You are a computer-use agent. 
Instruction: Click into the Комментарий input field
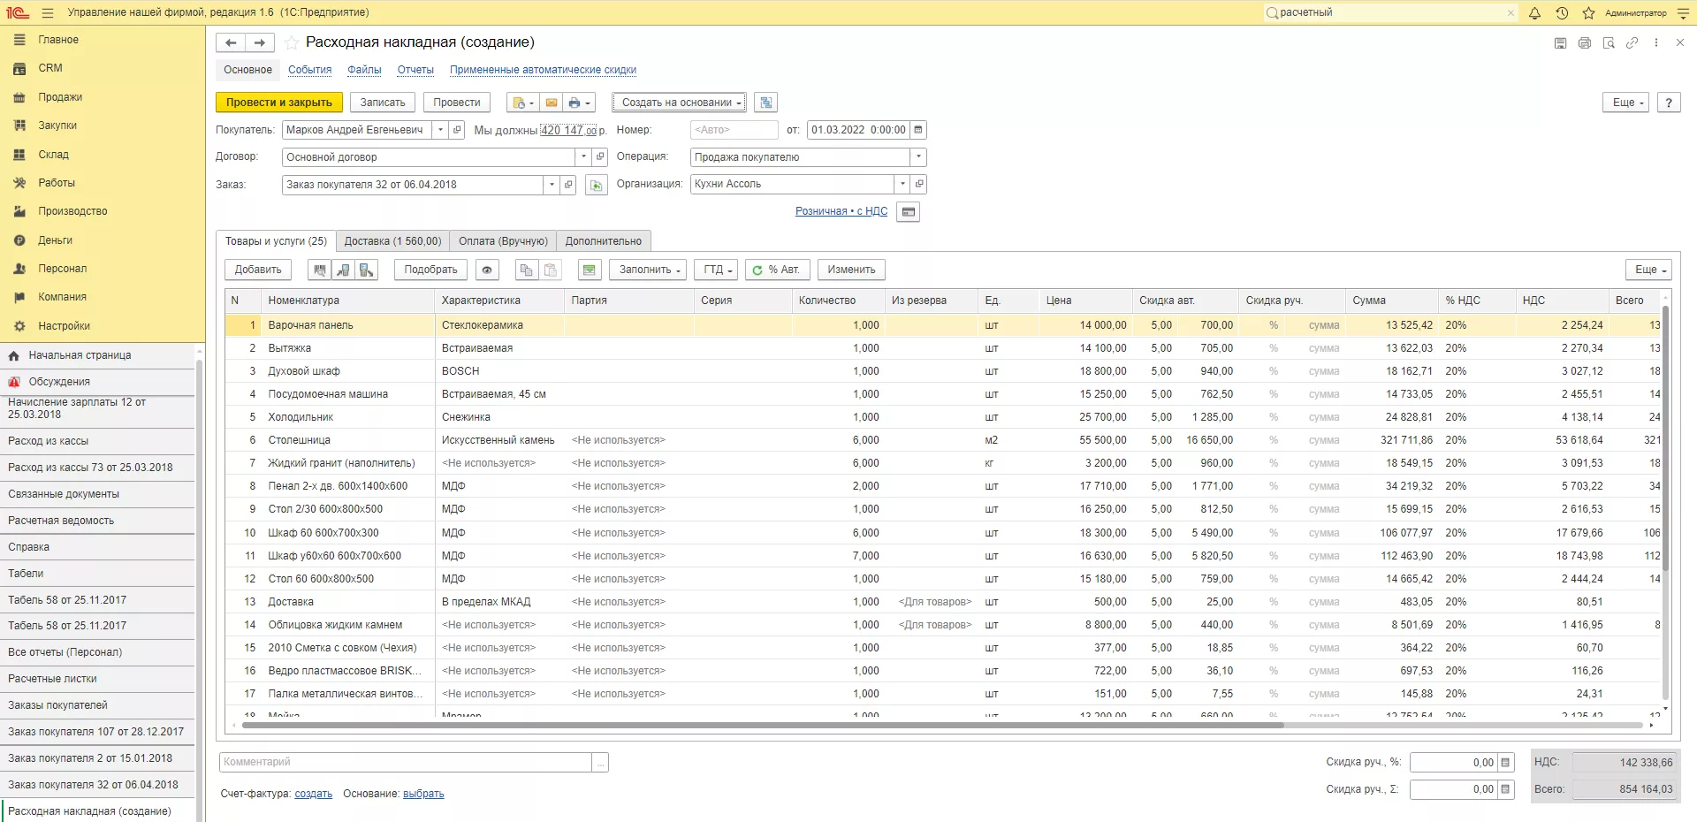[x=406, y=762]
